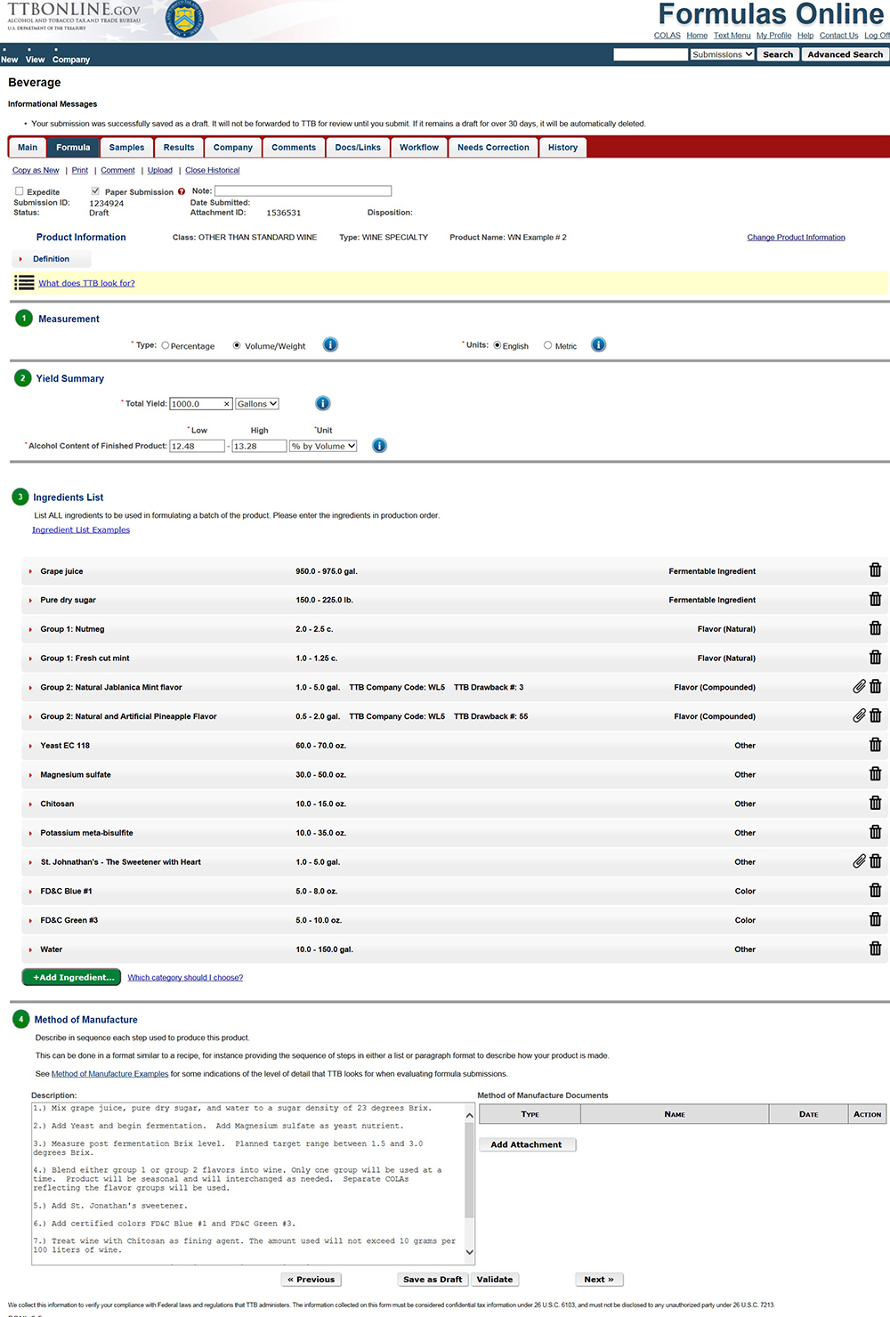Open attachment for St. Johnathan's Sweetener
The height and width of the screenshot is (1317, 890).
859,861
